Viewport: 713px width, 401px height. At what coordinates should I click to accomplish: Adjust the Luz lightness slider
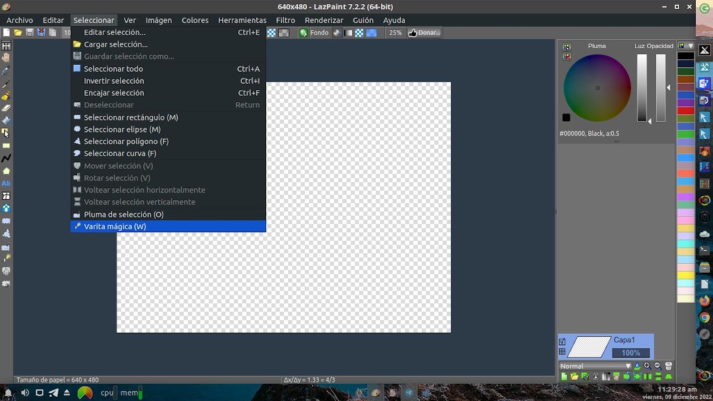642,87
